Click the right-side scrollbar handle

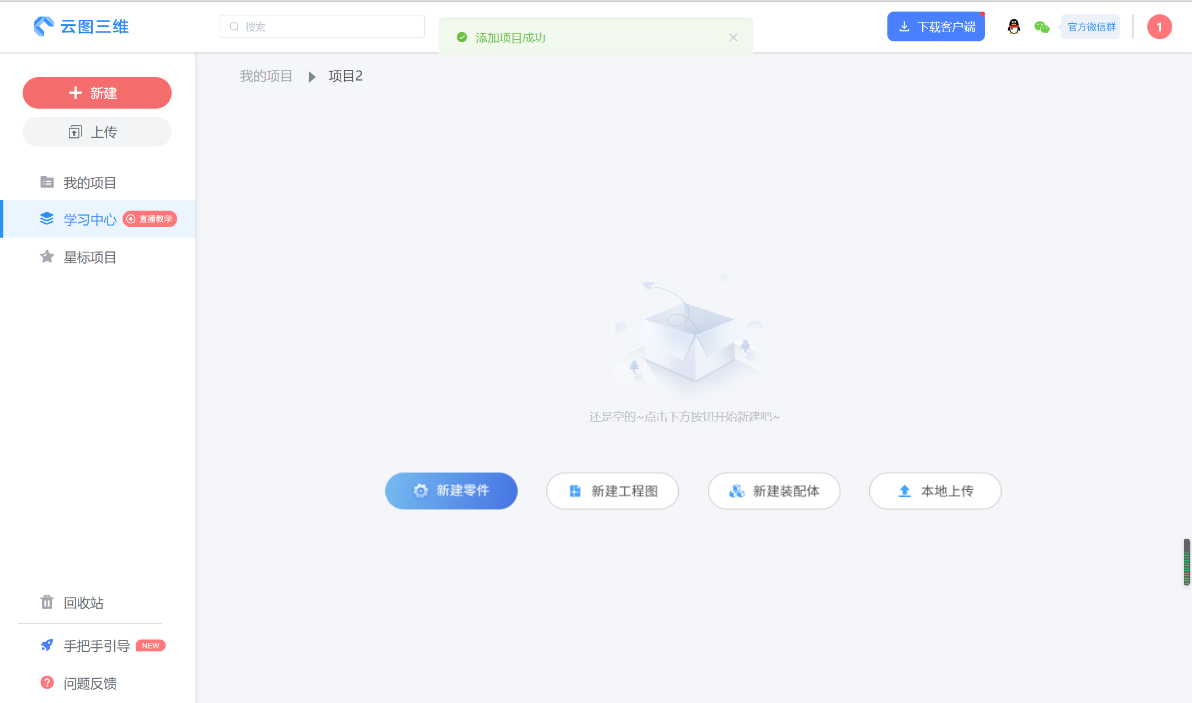point(1186,561)
